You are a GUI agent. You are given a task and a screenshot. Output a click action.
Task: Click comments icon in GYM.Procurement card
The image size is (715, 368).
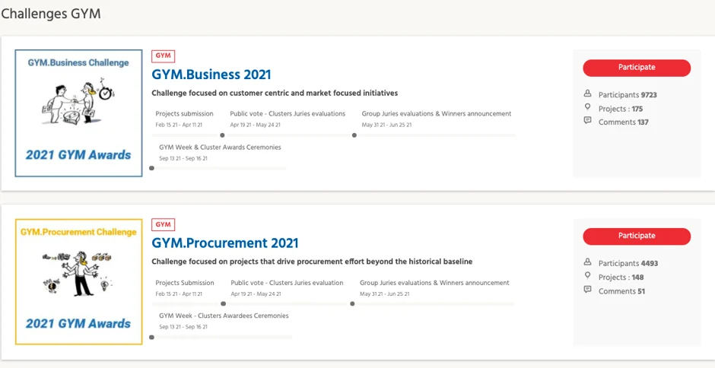(587, 290)
